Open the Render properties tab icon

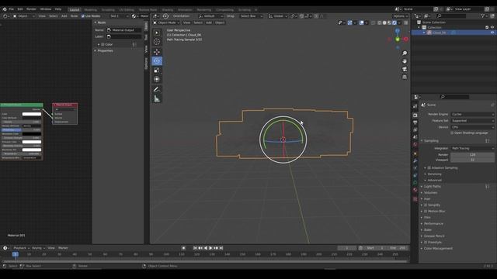(415, 115)
